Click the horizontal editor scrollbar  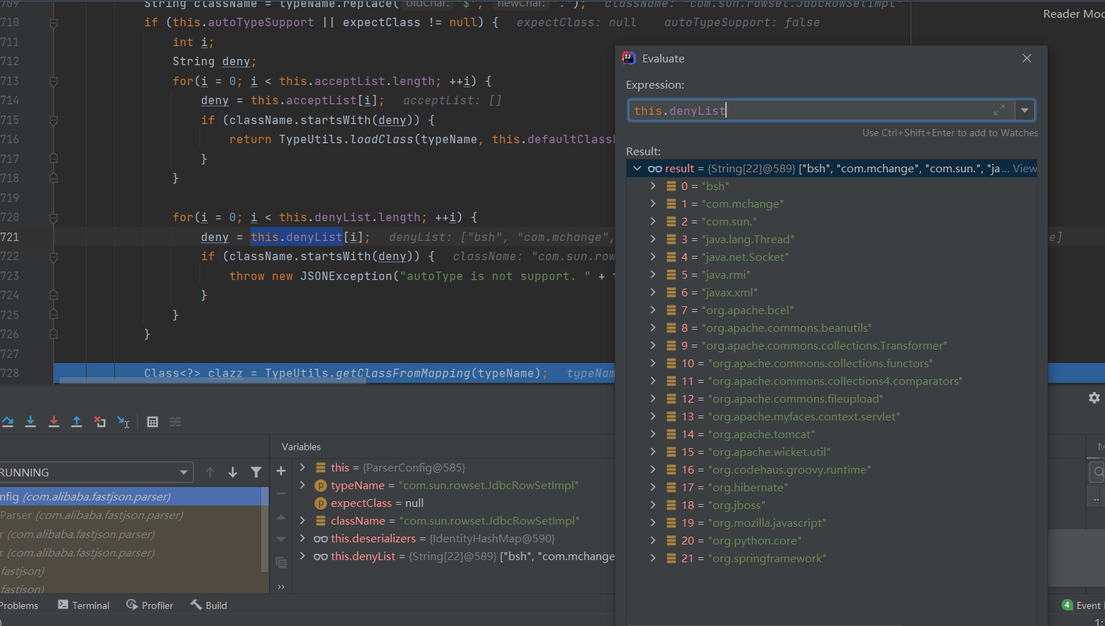pos(213,381)
